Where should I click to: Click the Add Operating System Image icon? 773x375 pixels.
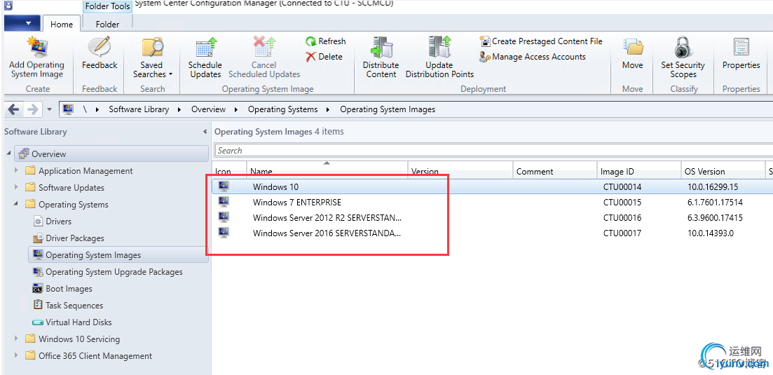[x=37, y=47]
